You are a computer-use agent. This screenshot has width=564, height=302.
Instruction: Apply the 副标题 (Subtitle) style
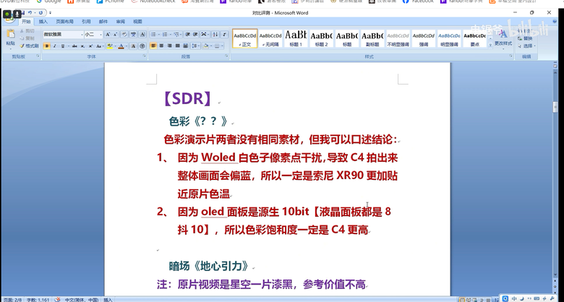[x=372, y=38]
